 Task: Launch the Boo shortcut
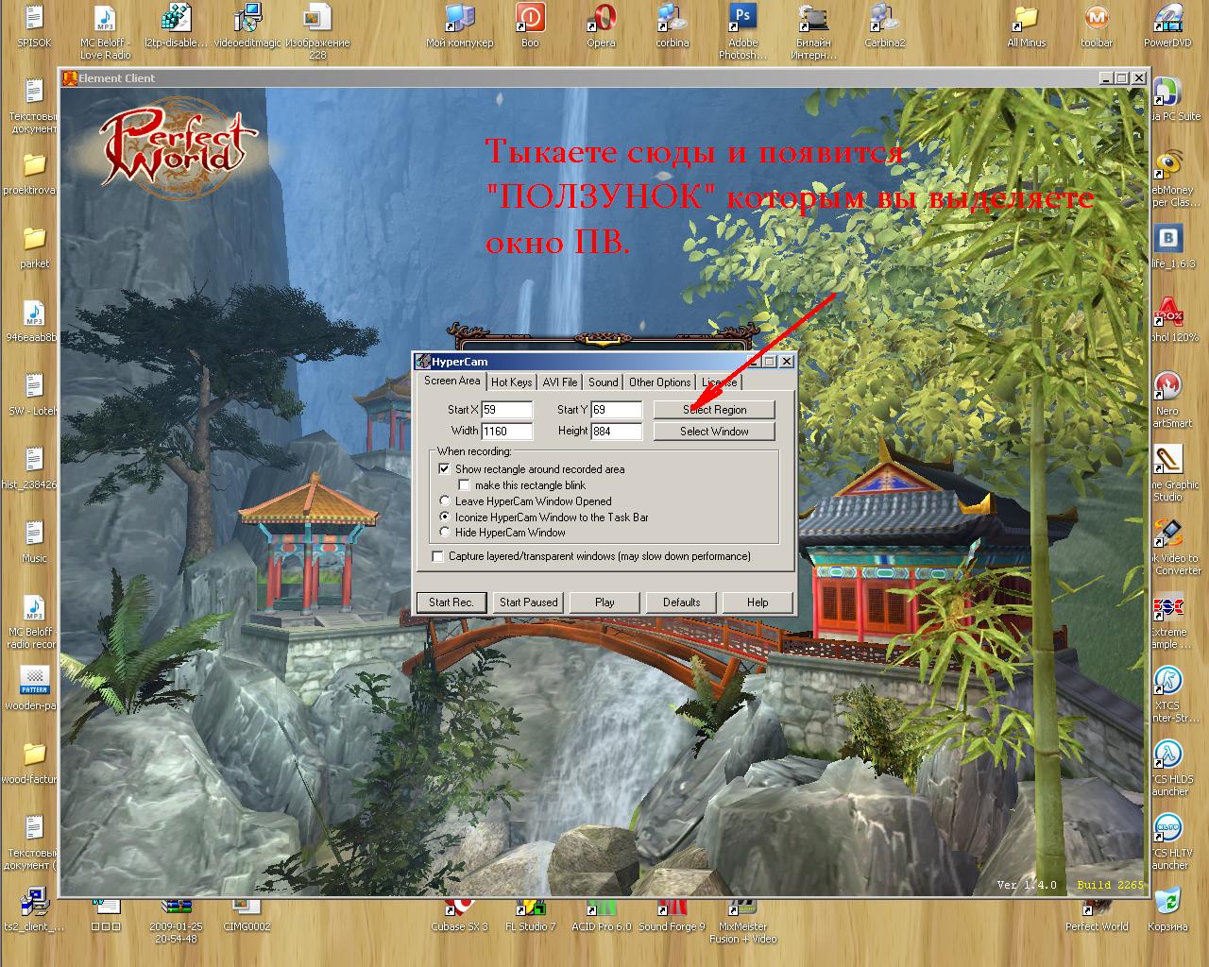coord(530,26)
